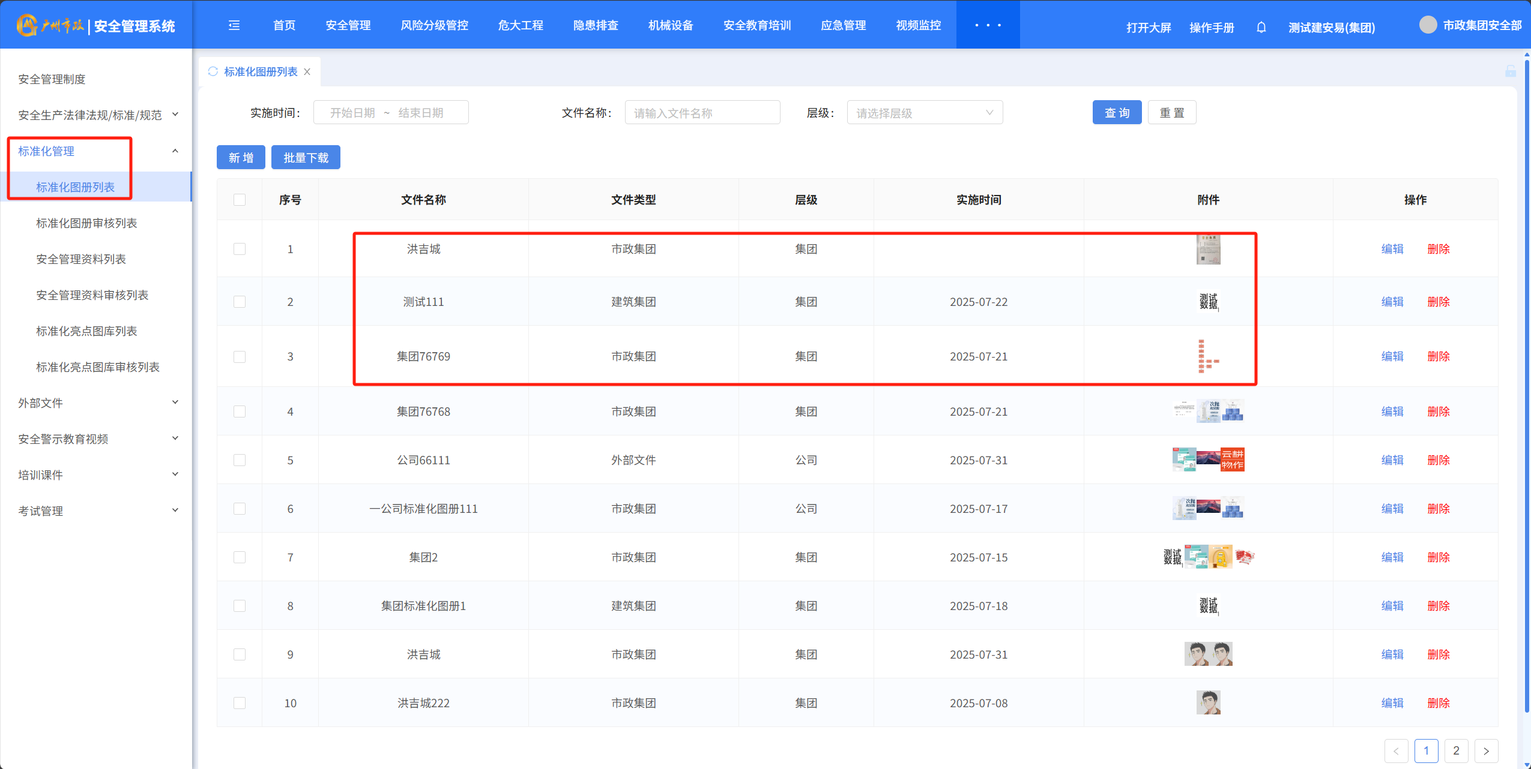Select 标准化图册审核列表 in the sidebar
The image size is (1531, 769).
point(86,223)
